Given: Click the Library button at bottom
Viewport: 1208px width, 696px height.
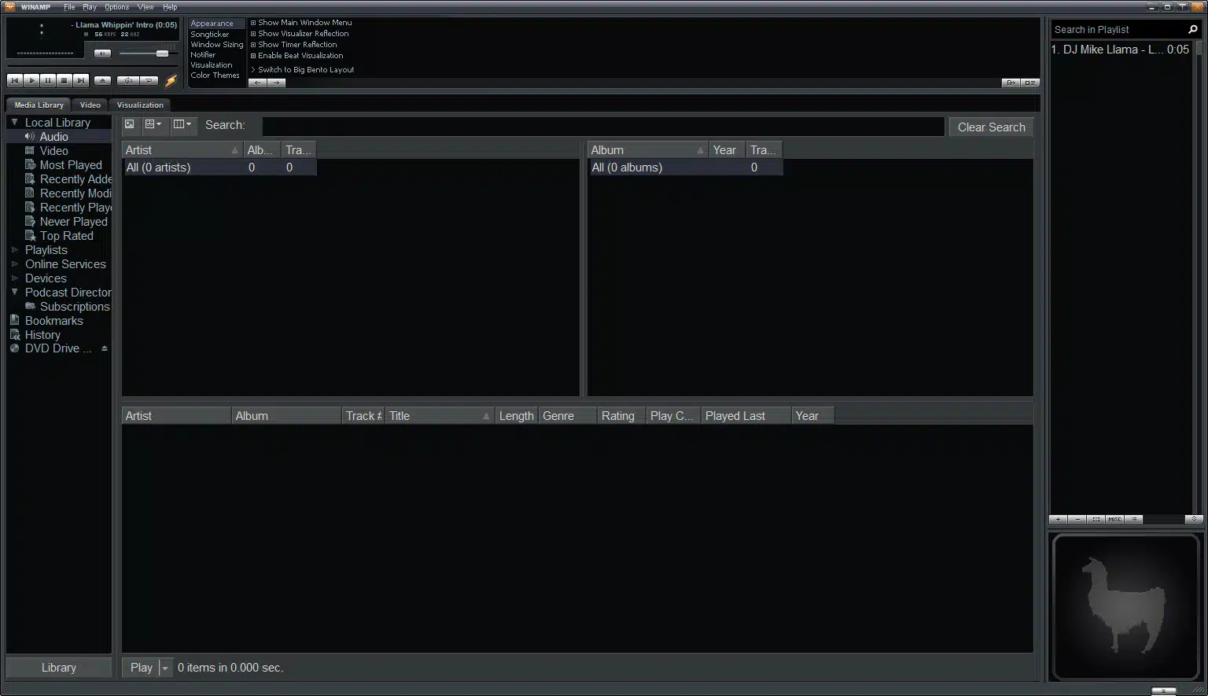Looking at the screenshot, I should (x=59, y=668).
